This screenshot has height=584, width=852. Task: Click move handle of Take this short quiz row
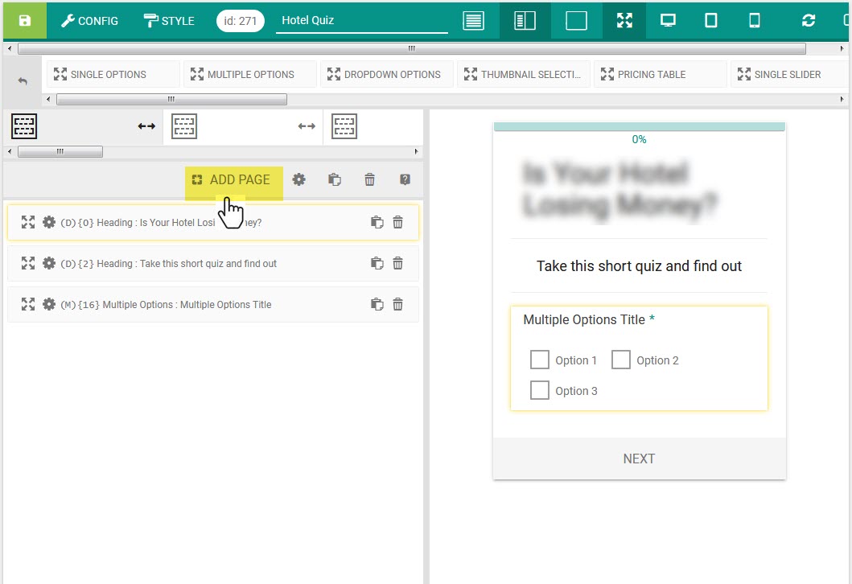(27, 264)
